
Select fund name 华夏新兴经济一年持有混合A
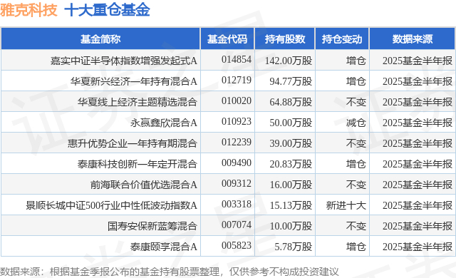click(x=134, y=81)
